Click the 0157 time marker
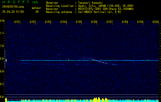The width and height of the screenshot is (161, 102). pyautogui.click(x=110, y=22)
